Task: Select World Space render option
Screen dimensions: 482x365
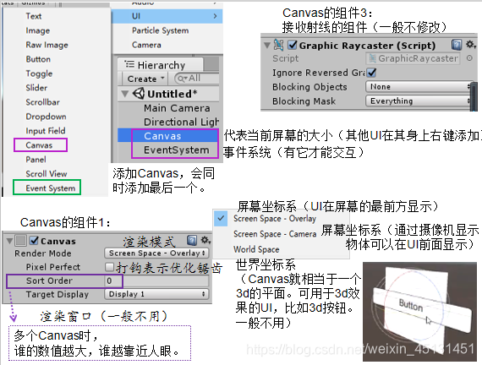Action: tap(256, 249)
